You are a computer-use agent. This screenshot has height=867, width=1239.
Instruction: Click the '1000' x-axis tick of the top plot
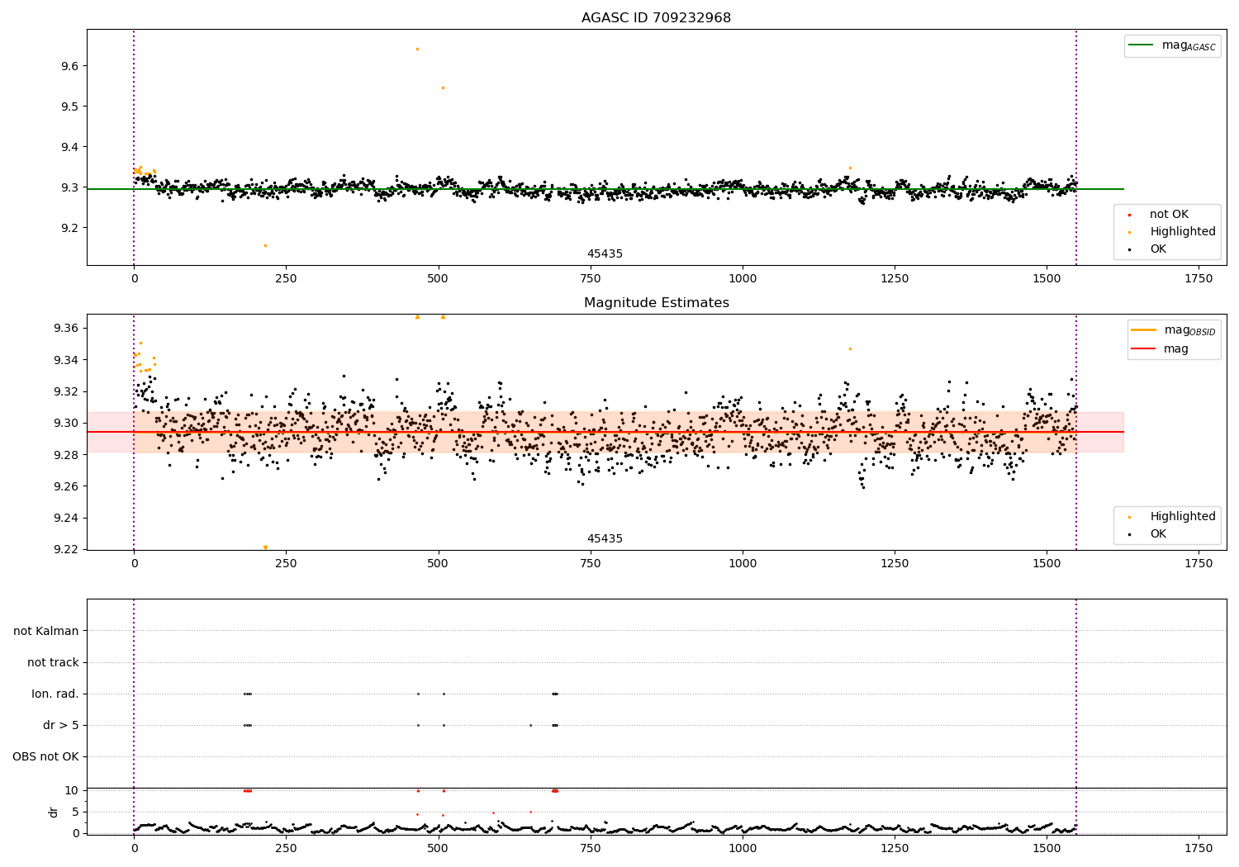point(743,279)
